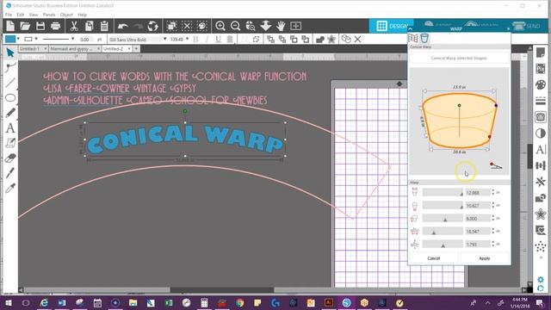Print the design with the printer icon
This screenshot has height=310, width=551.
click(x=55, y=26)
